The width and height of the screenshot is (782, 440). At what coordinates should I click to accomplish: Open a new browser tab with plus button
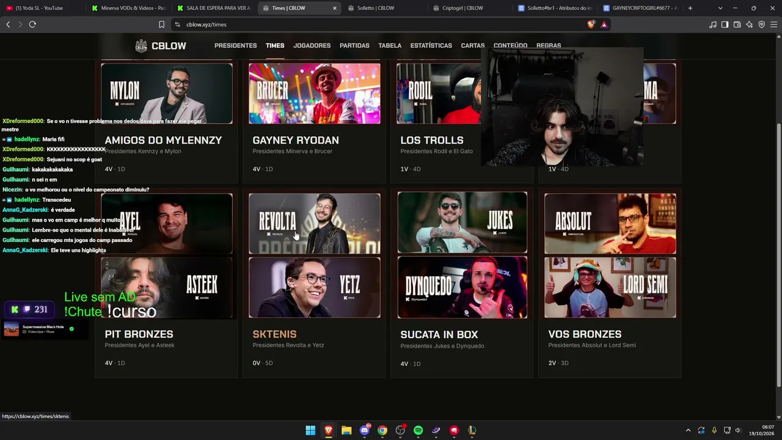[x=690, y=8]
